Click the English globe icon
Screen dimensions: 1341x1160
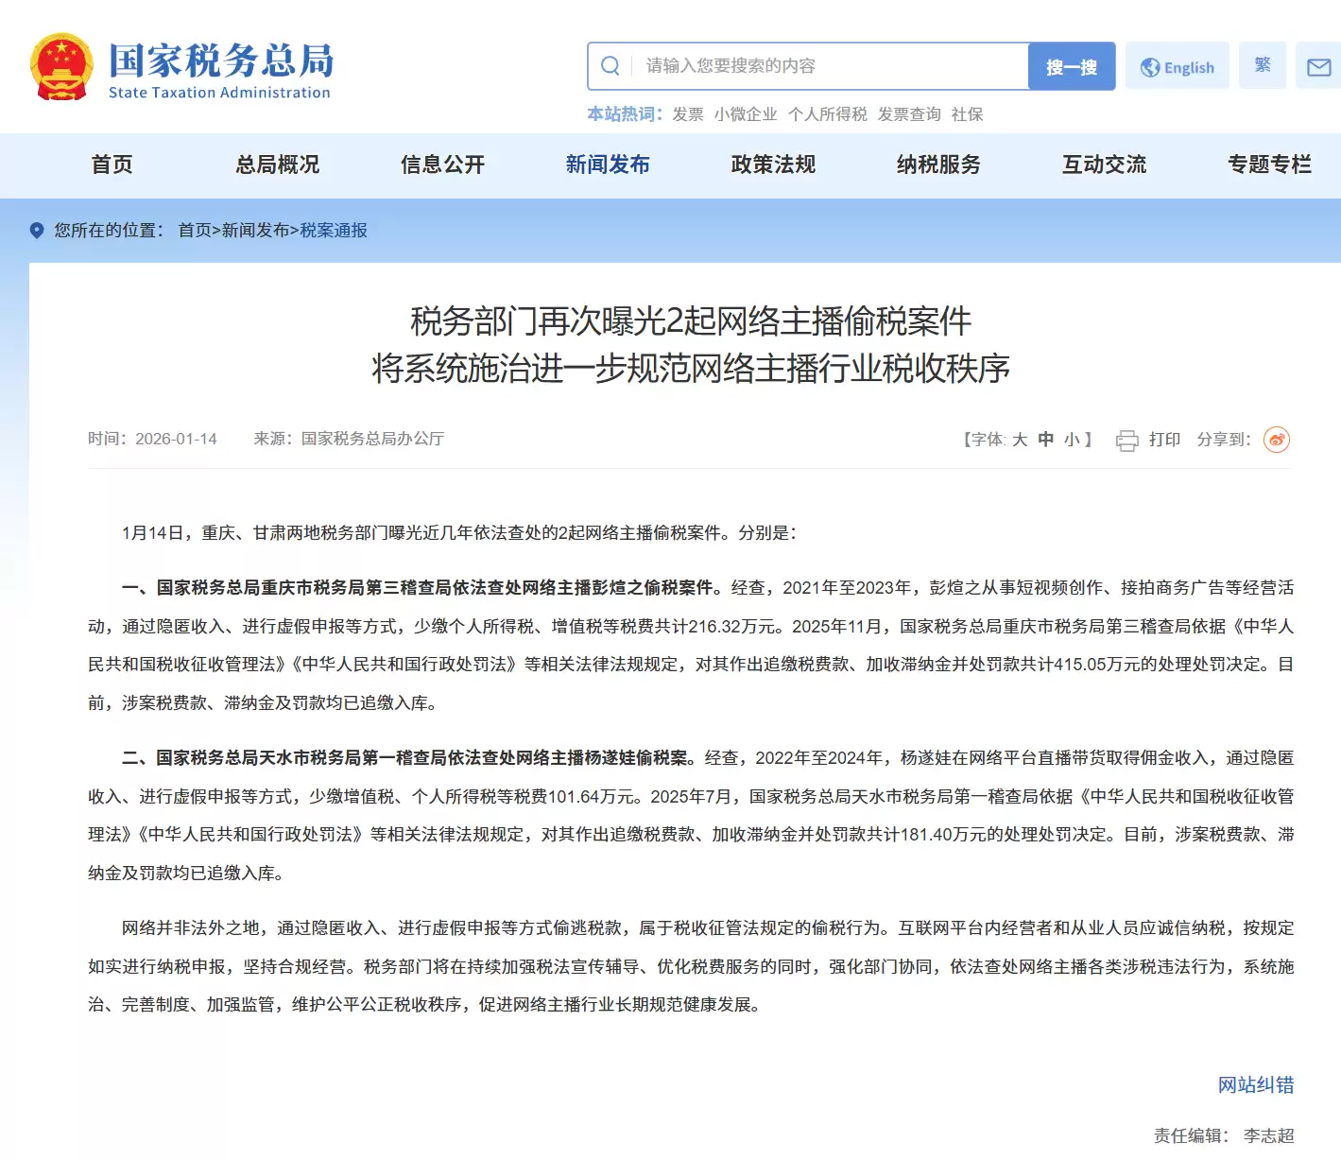1149,66
